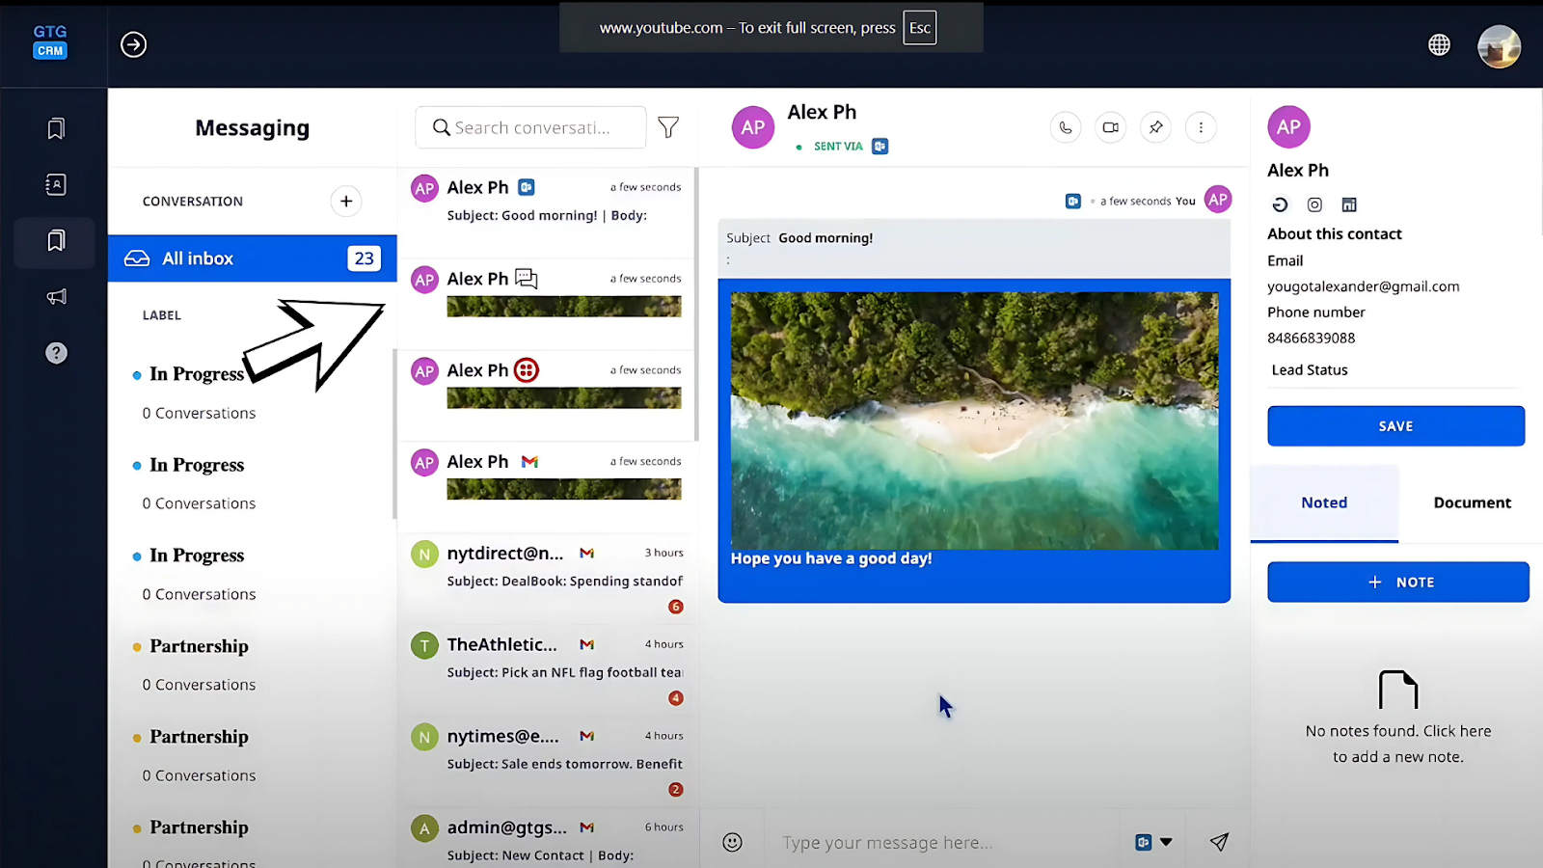
Task: Switch to the Noted tab
Action: [1324, 502]
